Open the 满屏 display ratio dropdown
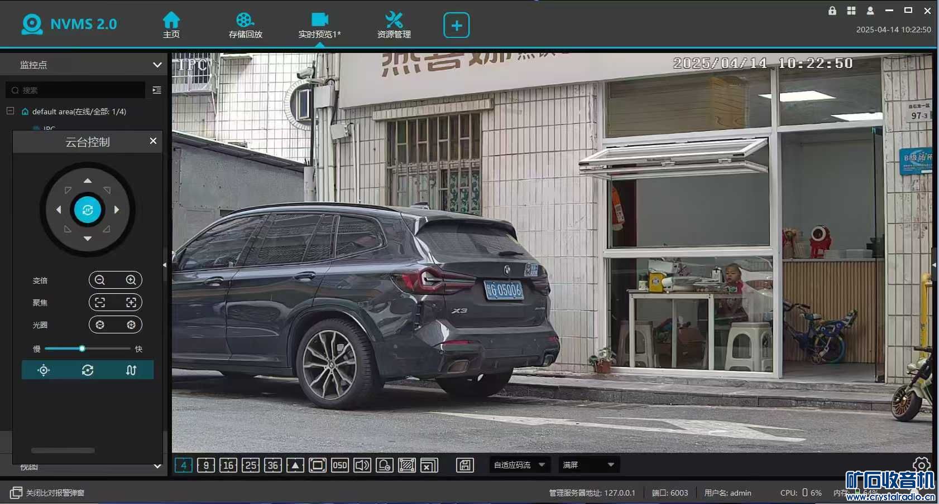Image resolution: width=939 pixels, height=504 pixels. click(589, 465)
